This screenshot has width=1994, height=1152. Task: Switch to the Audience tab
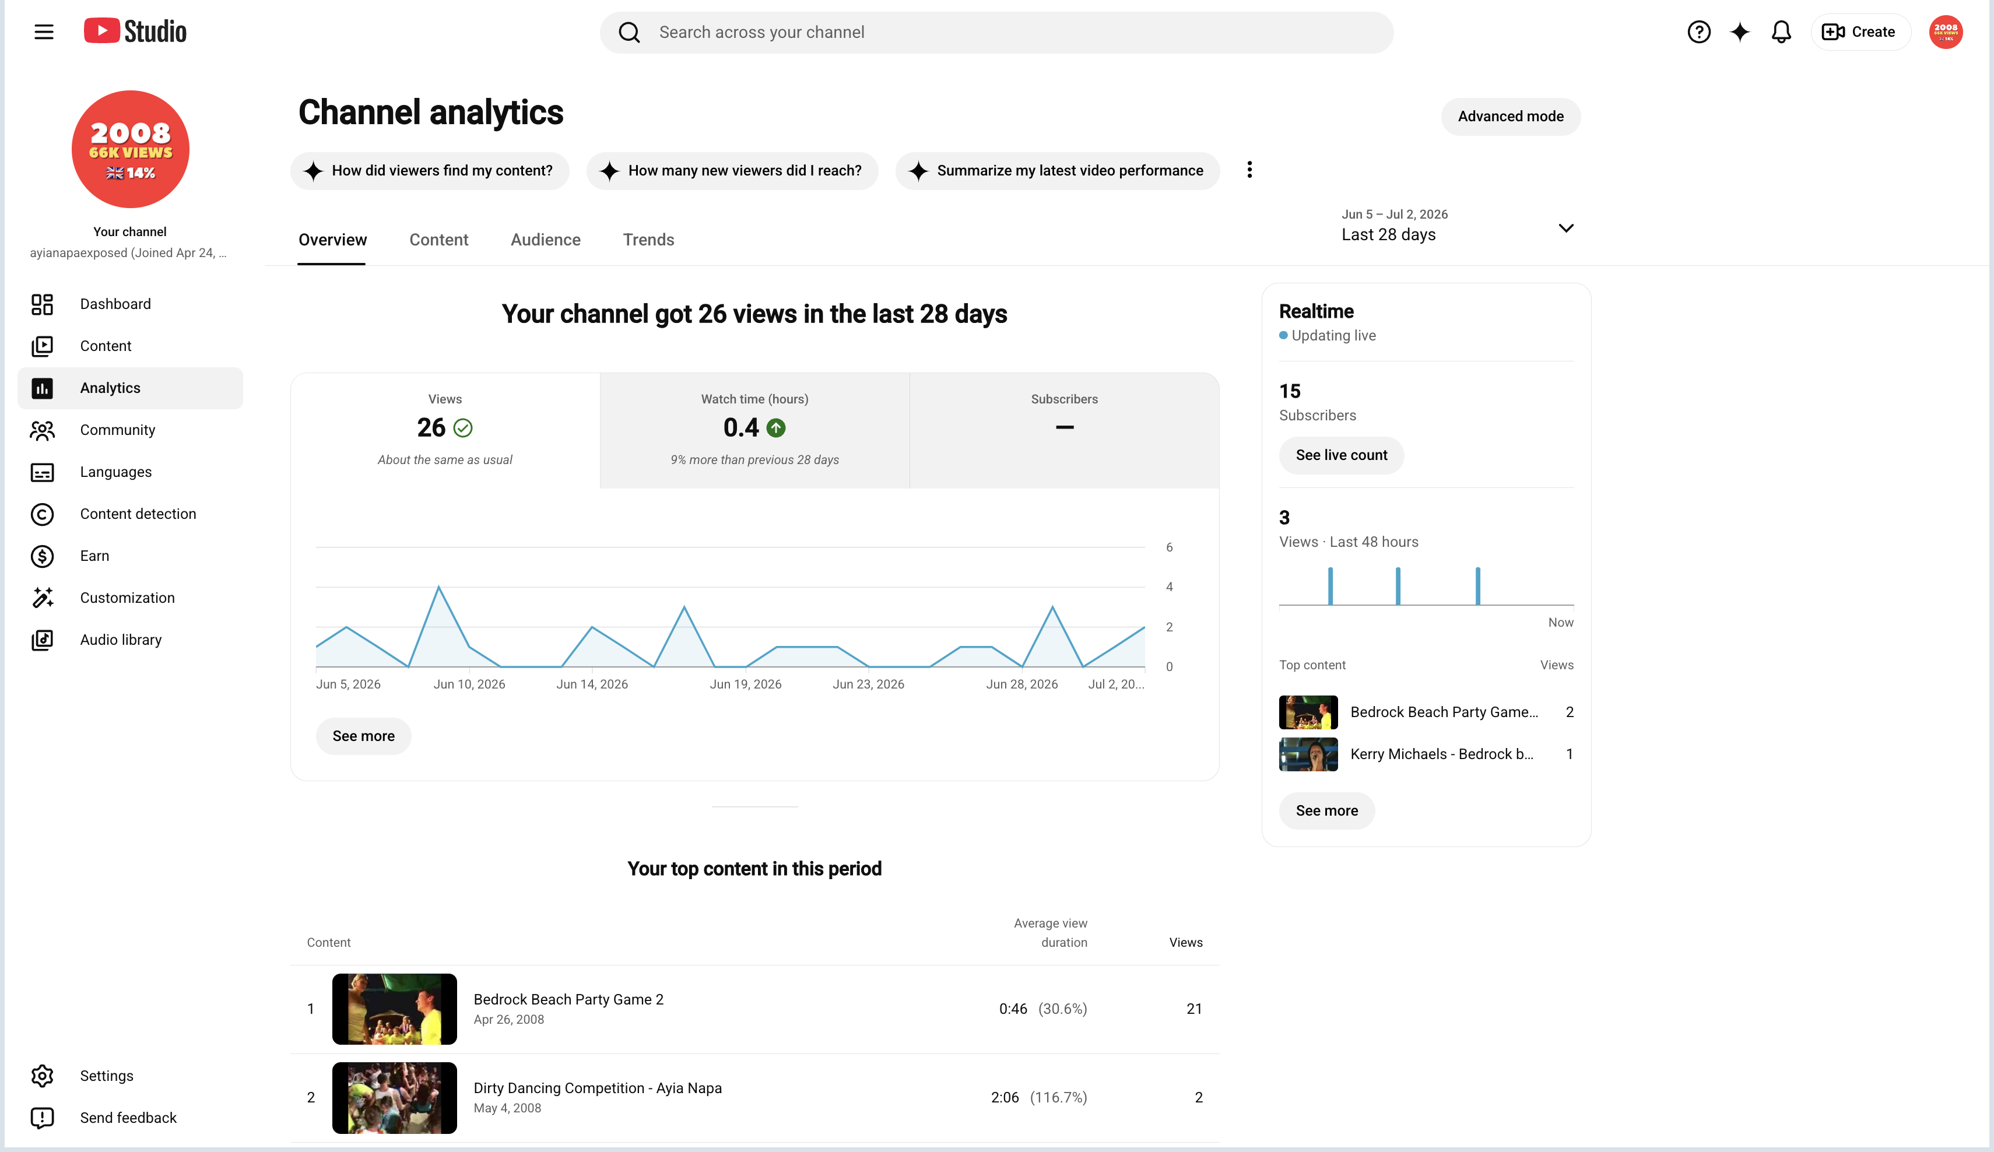click(x=545, y=240)
